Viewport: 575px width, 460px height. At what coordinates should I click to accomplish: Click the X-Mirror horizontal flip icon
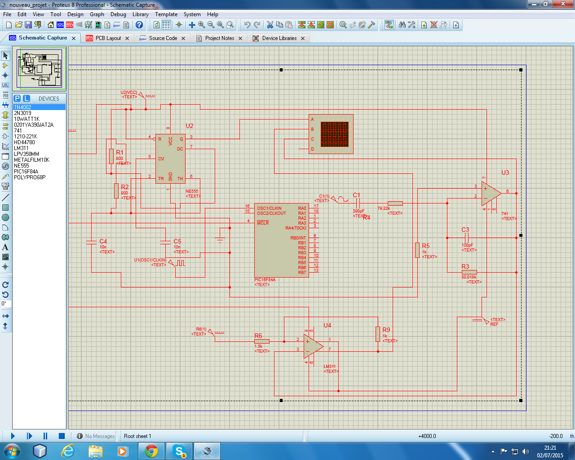click(5, 316)
